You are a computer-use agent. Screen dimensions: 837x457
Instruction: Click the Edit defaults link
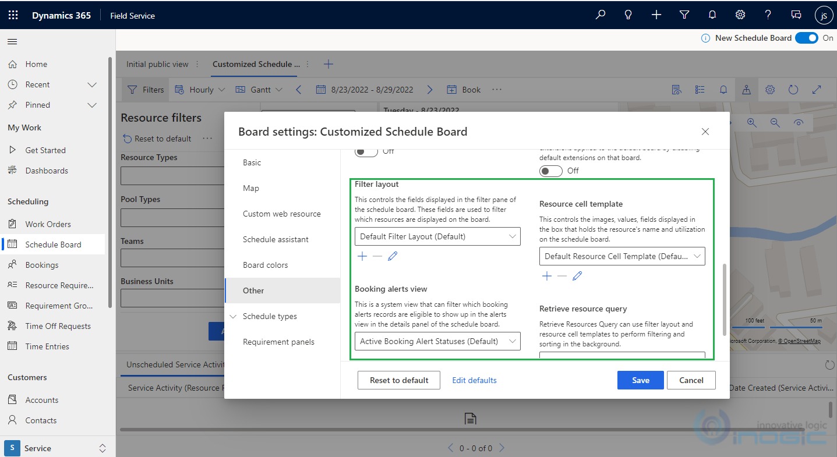(474, 380)
